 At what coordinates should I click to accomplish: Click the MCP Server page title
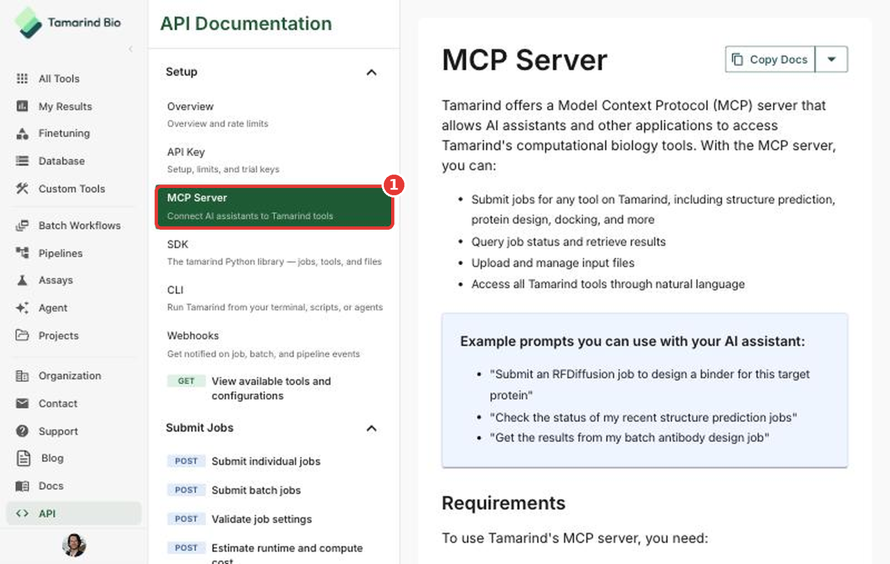tap(525, 60)
